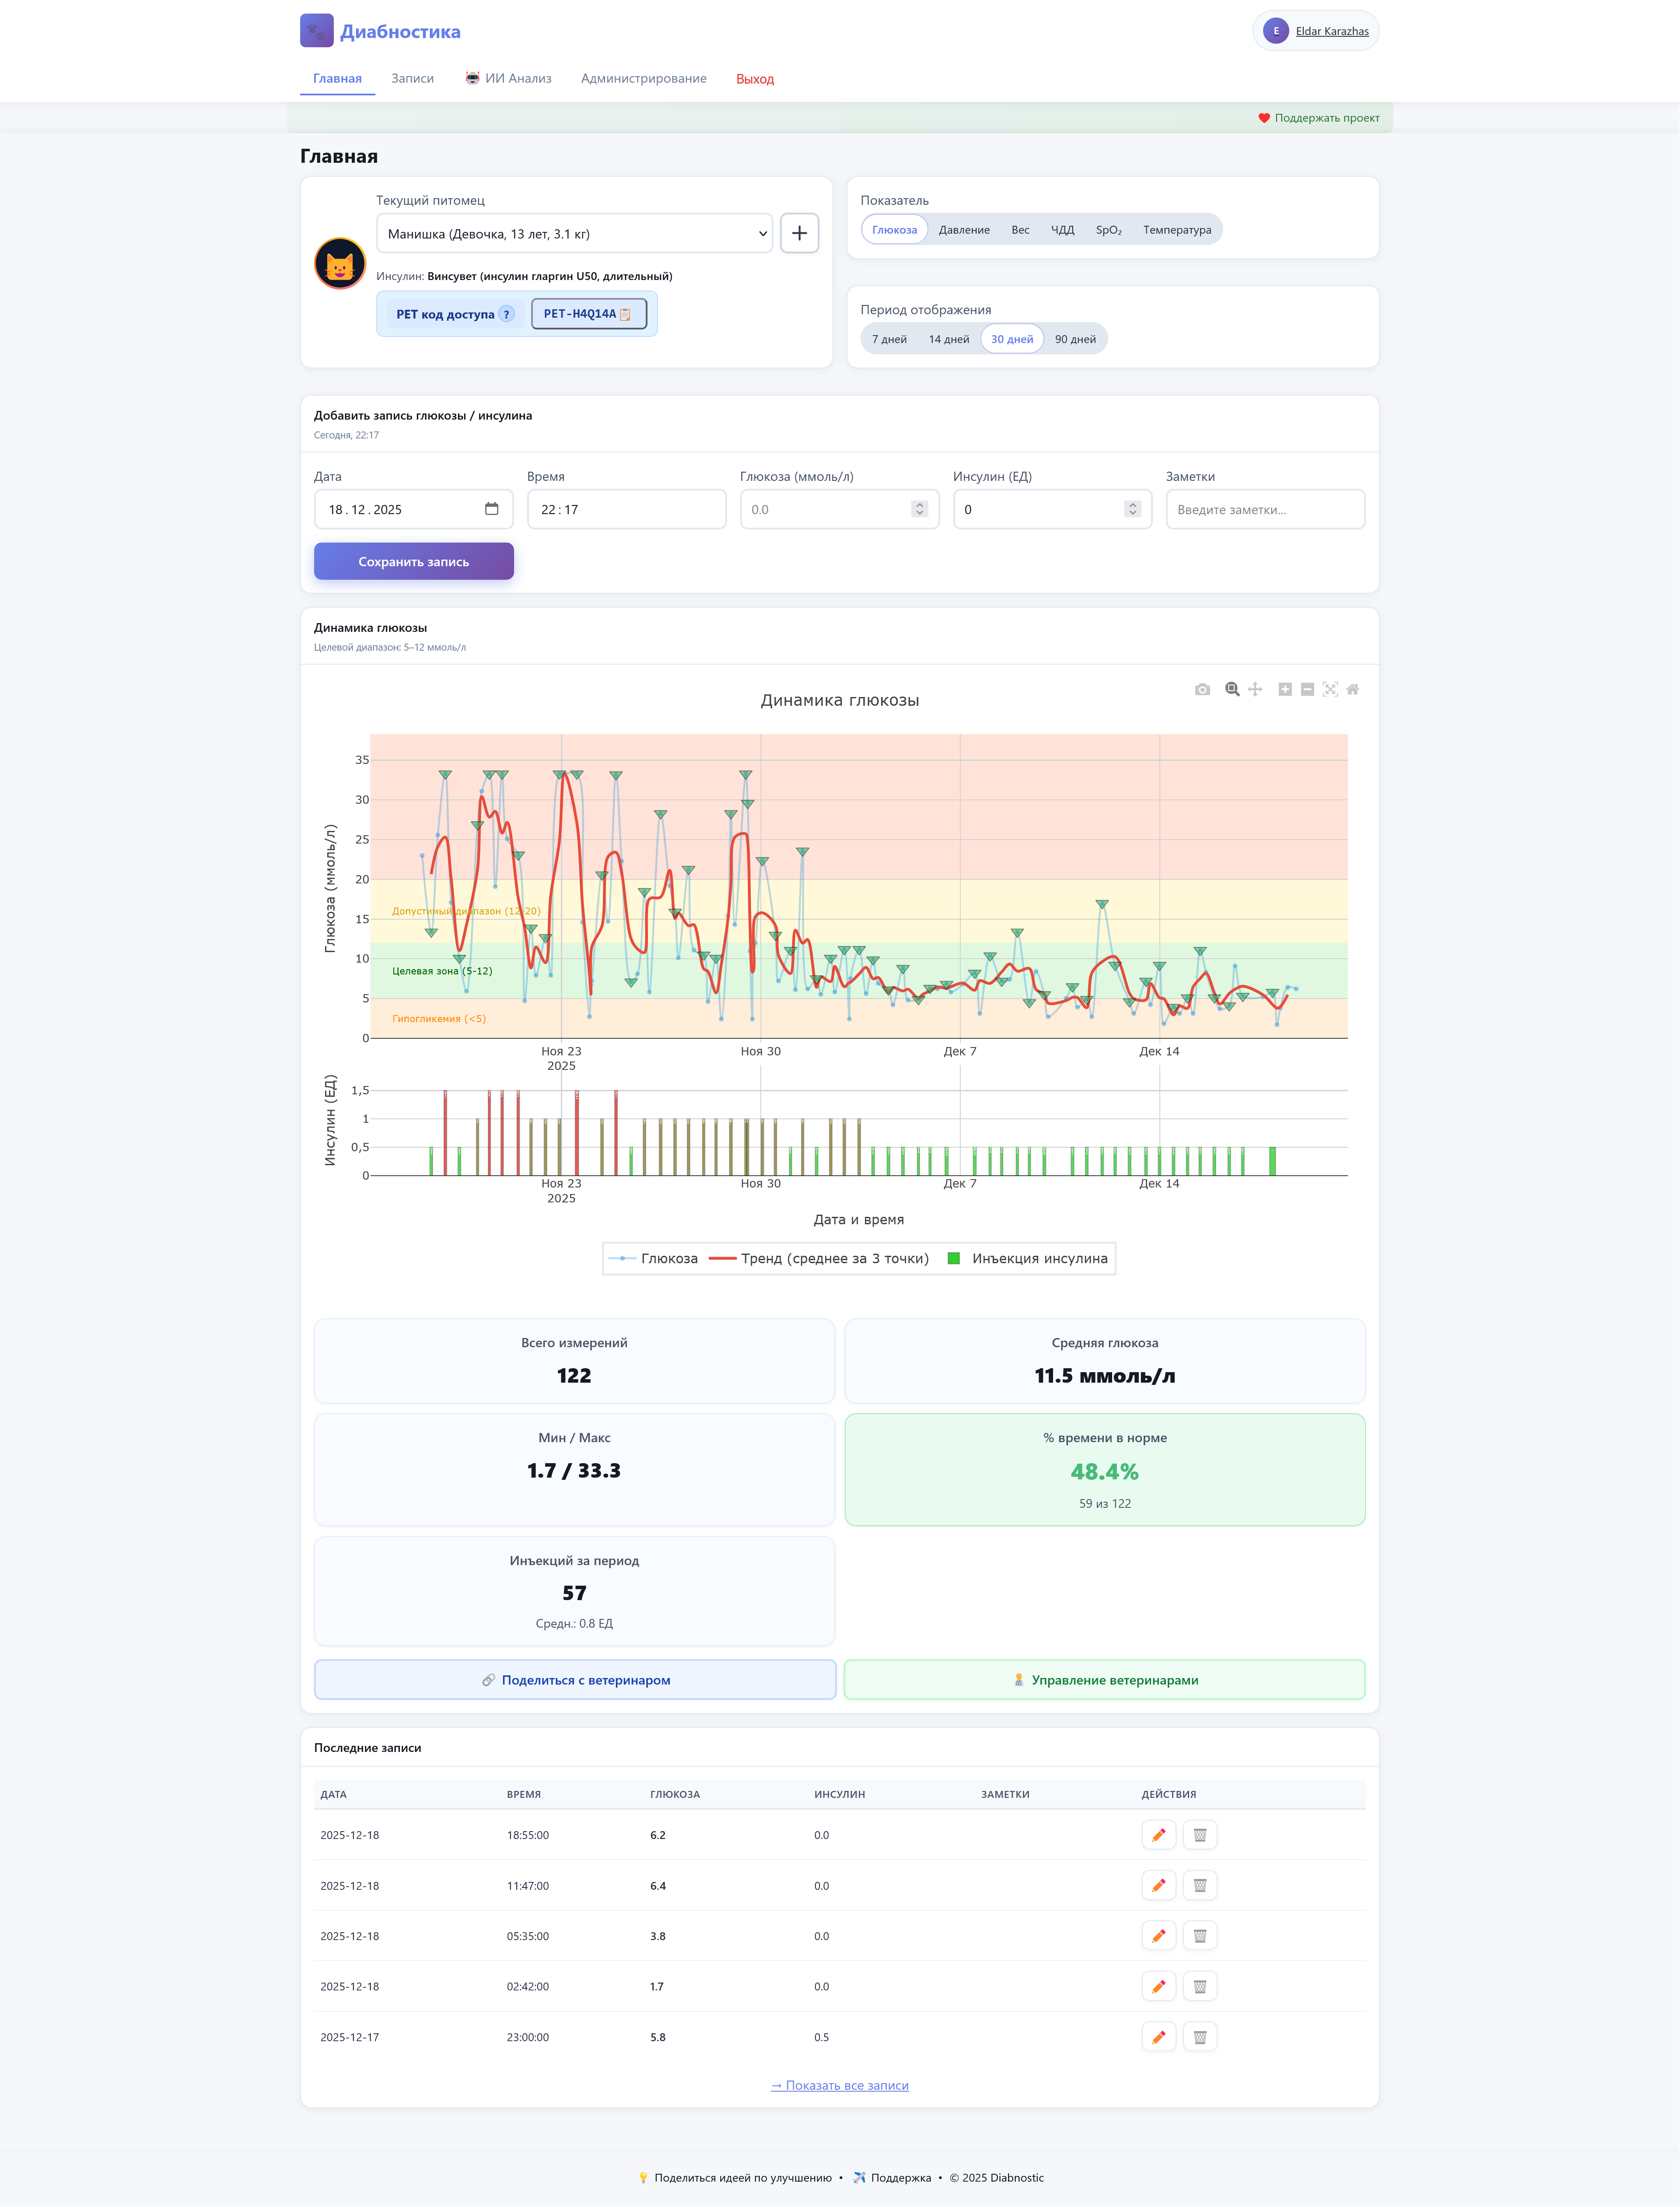The width and height of the screenshot is (1680, 2207).
Task: Click the add new pet plus button
Action: (x=799, y=233)
